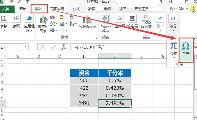Screen dimensions: 197x120
Task: Insert a column chart
Action: coord(54,17)
